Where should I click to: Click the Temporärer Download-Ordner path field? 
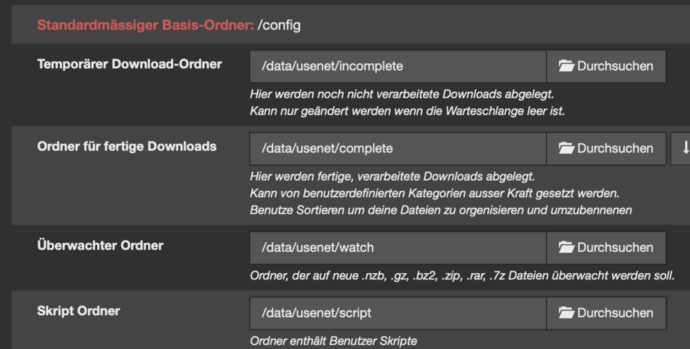pyautogui.click(x=398, y=66)
